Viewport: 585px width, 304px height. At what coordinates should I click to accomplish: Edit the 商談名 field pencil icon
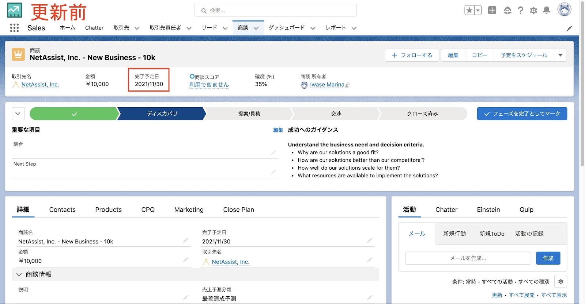pos(186,240)
